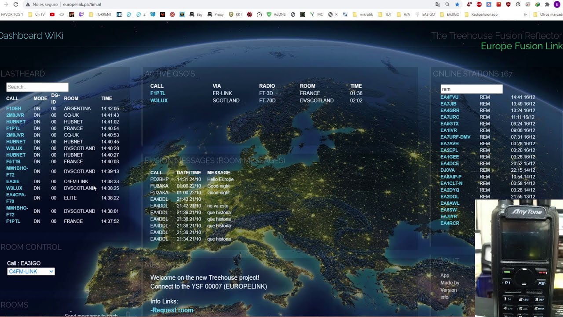Open F5TTB callsign in Lastheard
Viewport: 563px width, 317px height.
point(13,162)
